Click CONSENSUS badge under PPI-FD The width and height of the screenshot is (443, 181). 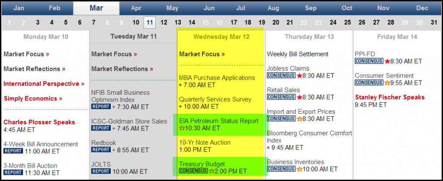pos(369,61)
